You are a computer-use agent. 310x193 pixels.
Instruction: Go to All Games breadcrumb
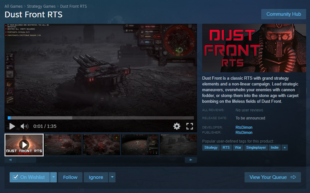point(13,6)
